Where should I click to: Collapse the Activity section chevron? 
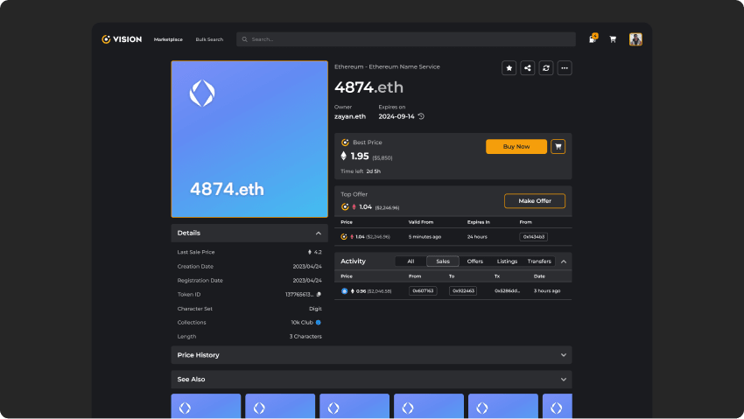click(563, 262)
